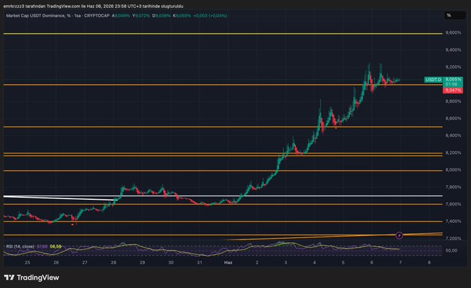Click the 7,200% price axis label
The height and width of the screenshot is (288, 471).
[x=453, y=238]
